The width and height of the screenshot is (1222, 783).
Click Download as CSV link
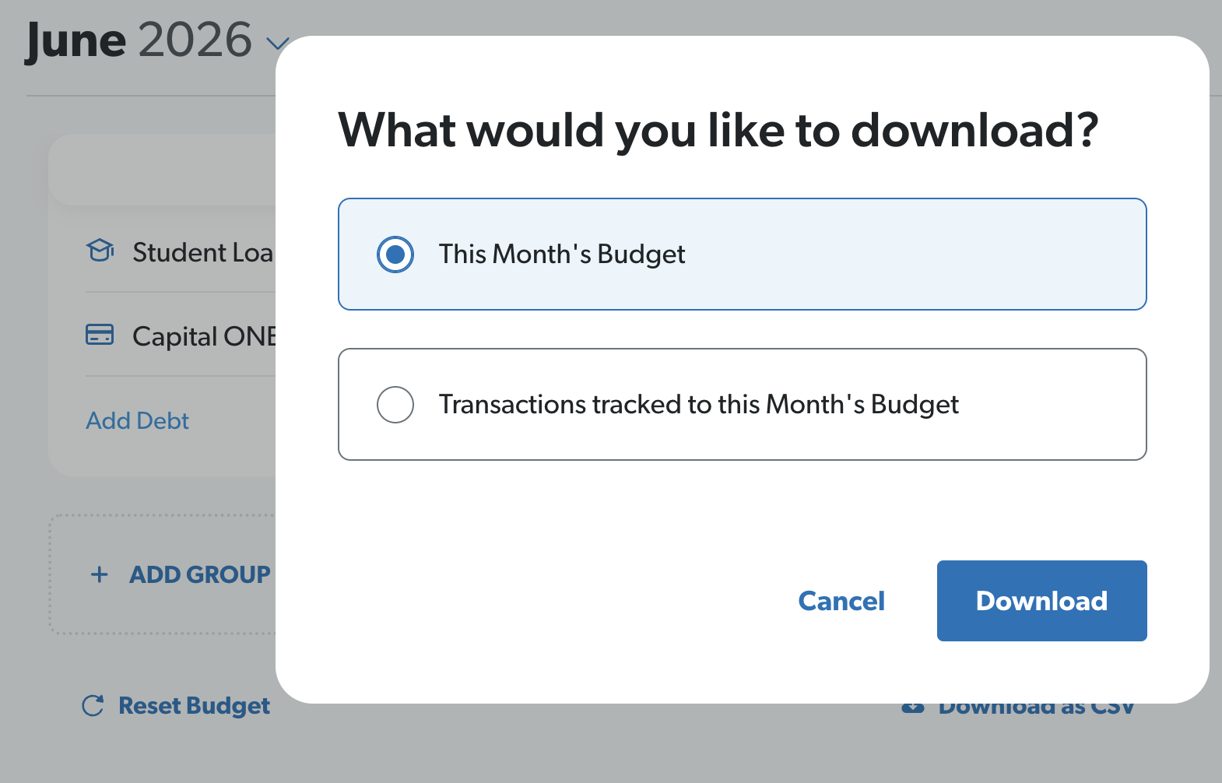tap(1036, 708)
